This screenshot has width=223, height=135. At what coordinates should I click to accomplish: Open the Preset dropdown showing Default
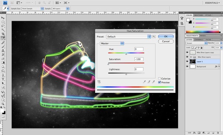129,37
